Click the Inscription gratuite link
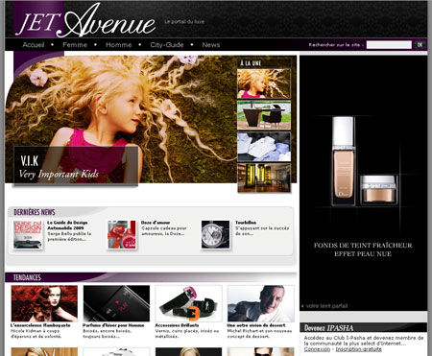432x356 pixels. (358, 349)
